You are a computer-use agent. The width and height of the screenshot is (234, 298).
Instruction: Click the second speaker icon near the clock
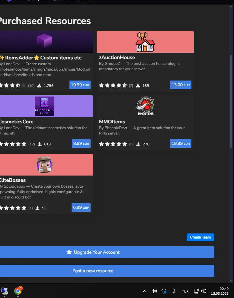click(x=204, y=291)
